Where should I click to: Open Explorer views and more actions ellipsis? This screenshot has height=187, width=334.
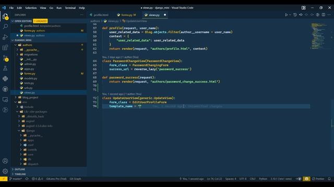coord(82,15)
